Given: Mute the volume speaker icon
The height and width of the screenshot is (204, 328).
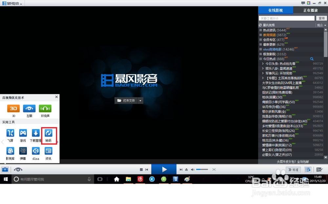Looking at the screenshot, I should point(193,170).
